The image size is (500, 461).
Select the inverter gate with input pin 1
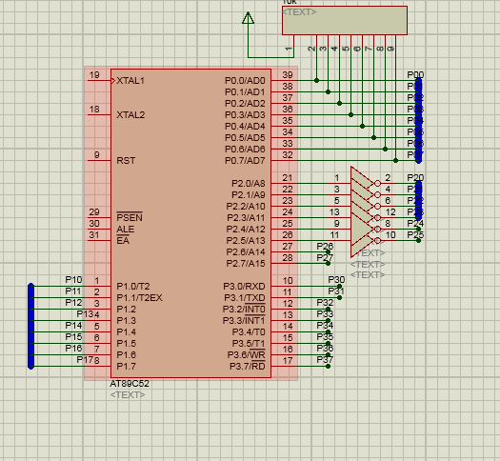coord(364,183)
